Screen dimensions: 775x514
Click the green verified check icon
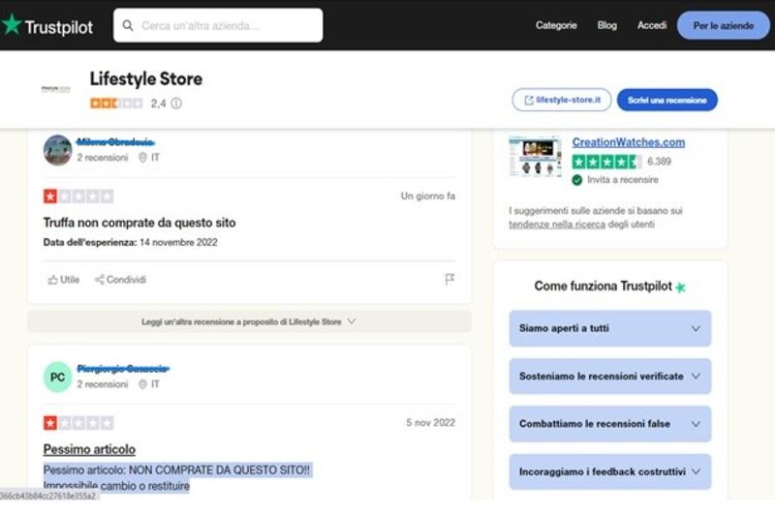[x=576, y=180]
